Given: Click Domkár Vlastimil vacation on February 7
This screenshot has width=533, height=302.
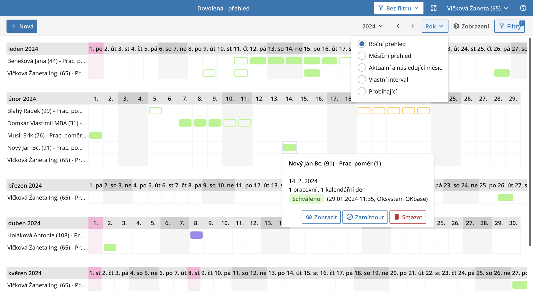Looking at the screenshot, I should 185,123.
